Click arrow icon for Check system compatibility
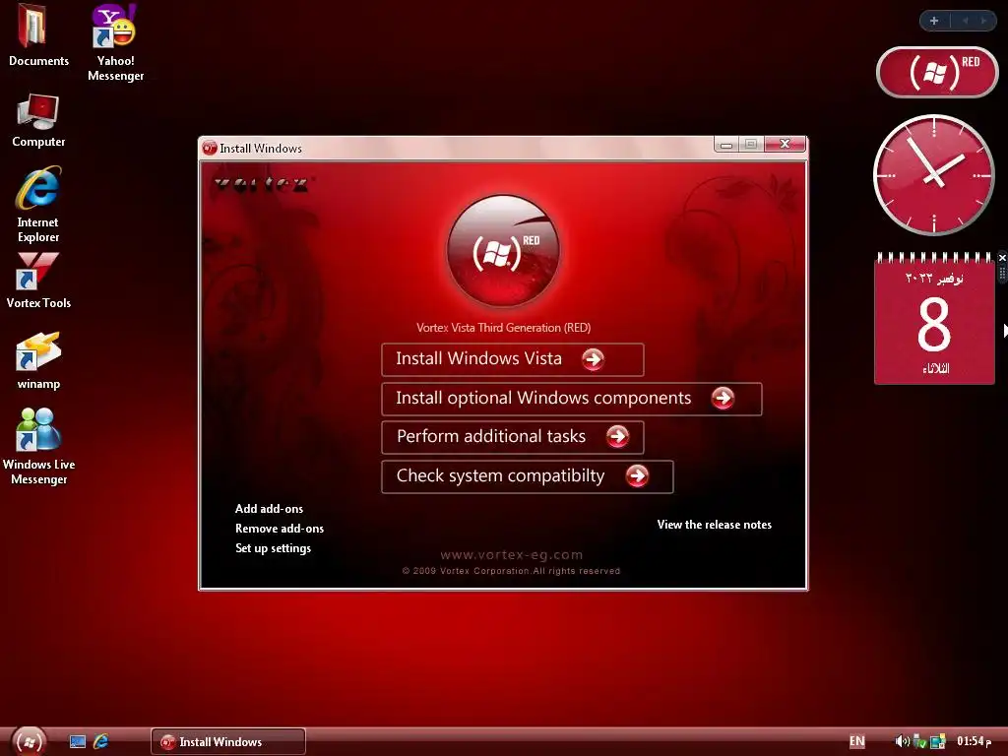Viewport: 1008px width, 756px height. point(637,475)
